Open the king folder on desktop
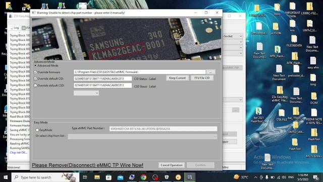This screenshot has width=323, height=182. [x=313, y=80]
